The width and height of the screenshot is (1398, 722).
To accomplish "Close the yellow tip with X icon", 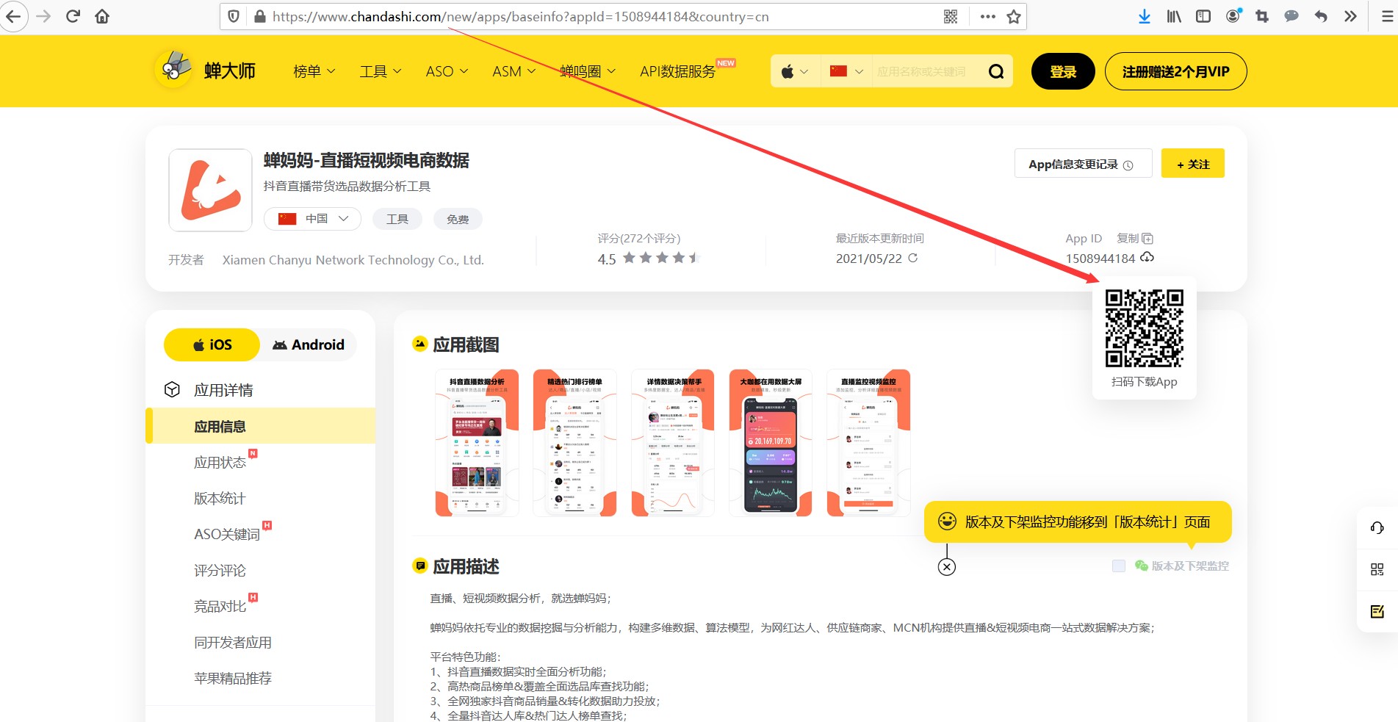I will click(x=947, y=566).
